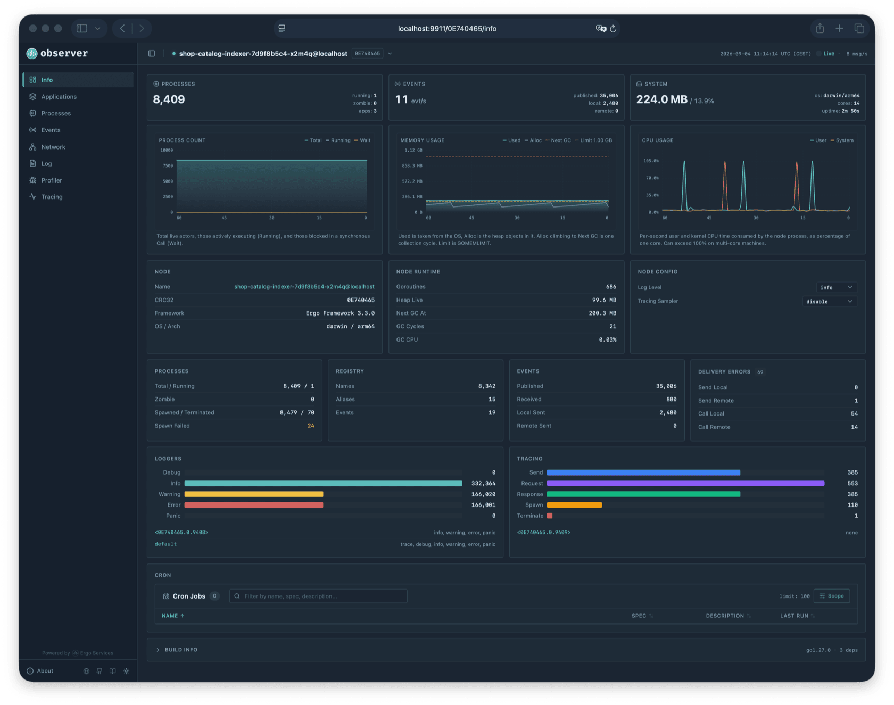Go to the Processes page
894x705 pixels.
tap(78, 113)
